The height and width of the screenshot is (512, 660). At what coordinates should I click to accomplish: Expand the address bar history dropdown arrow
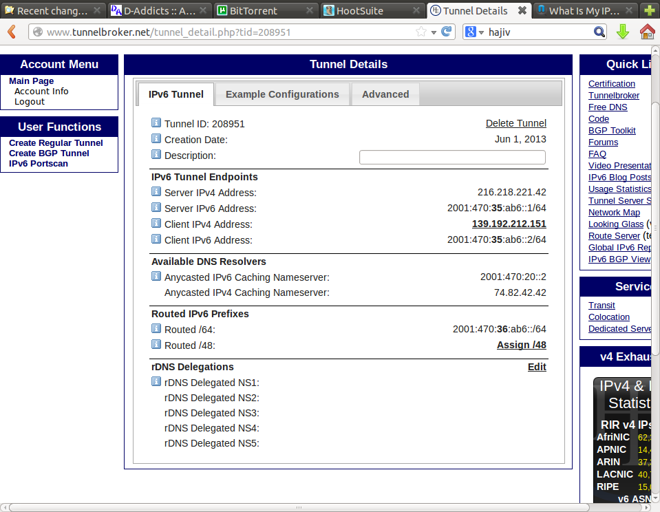click(434, 32)
